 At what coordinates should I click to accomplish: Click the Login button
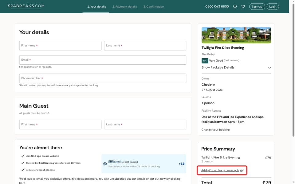(273, 6)
